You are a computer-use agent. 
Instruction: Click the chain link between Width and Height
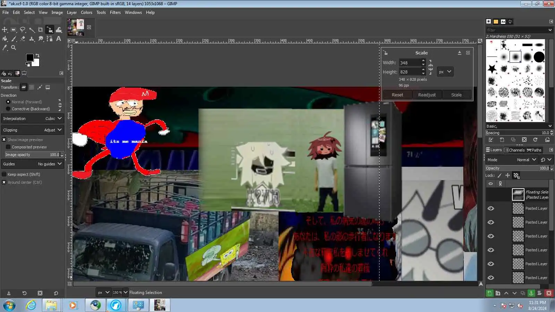point(430,67)
